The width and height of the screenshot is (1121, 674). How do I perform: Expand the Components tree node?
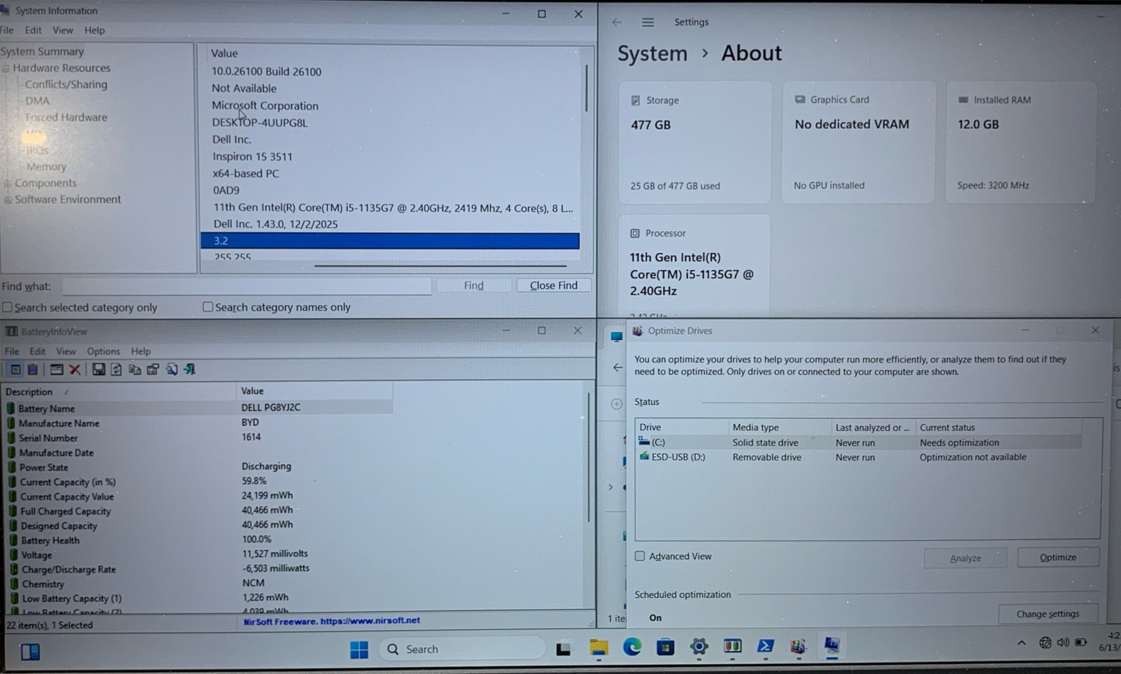point(8,183)
